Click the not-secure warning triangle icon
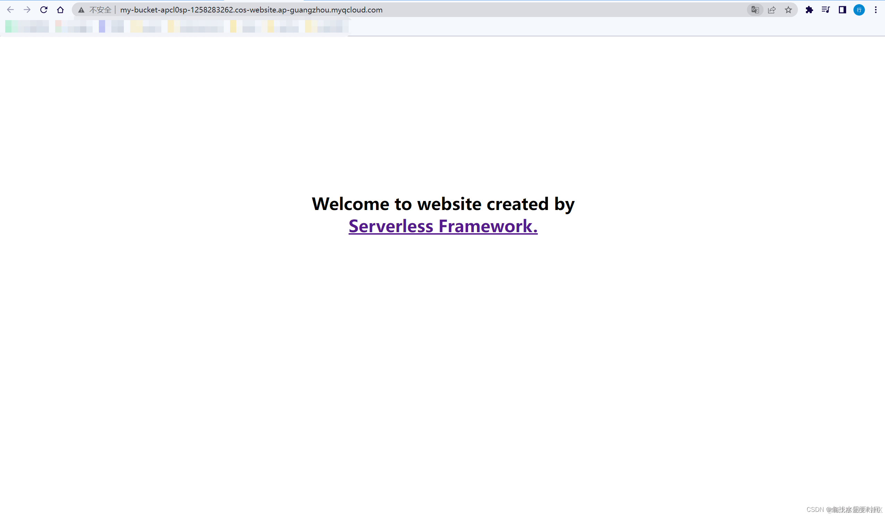The width and height of the screenshot is (885, 516). click(81, 10)
